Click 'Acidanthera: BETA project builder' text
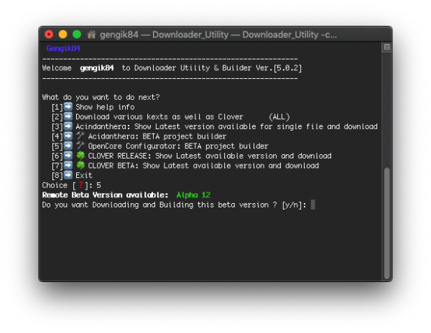The height and width of the screenshot is (333, 431). coord(157,136)
